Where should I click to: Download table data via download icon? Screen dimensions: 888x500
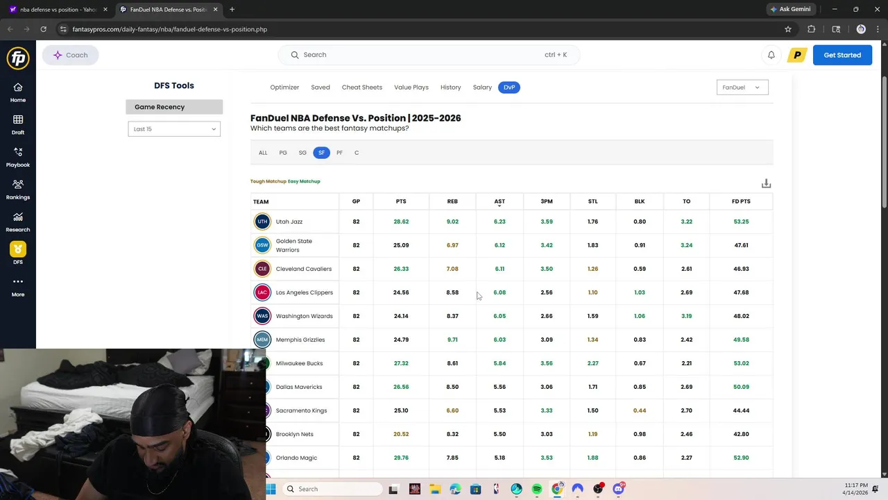[766, 183]
